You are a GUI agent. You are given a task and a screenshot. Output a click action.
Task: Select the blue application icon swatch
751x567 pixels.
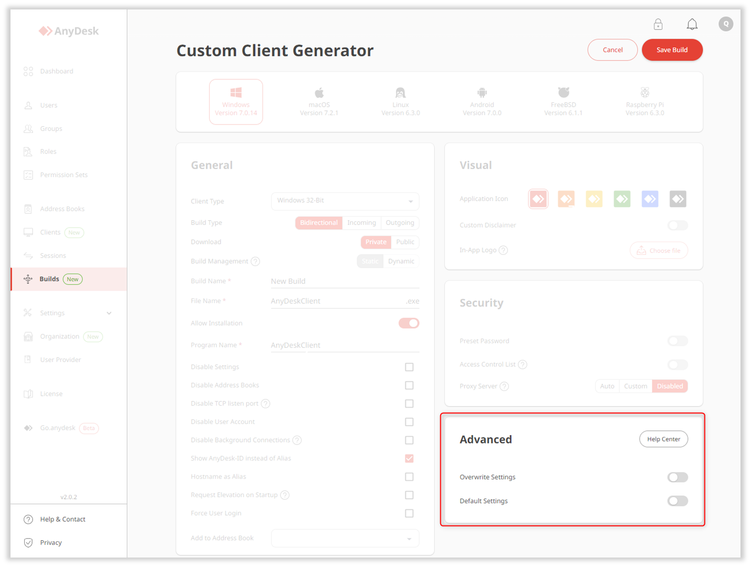coord(650,199)
